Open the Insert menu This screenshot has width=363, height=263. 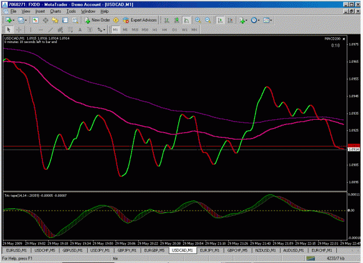click(x=40, y=12)
